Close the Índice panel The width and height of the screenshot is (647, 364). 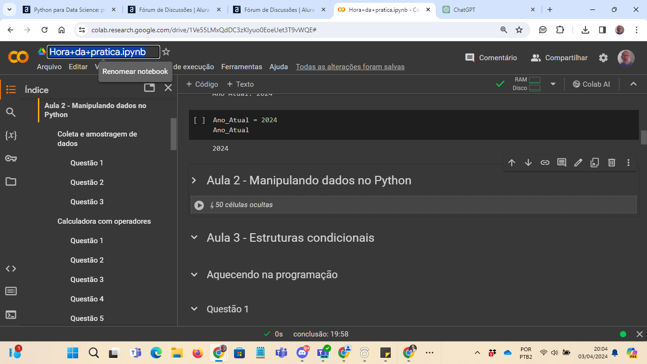[168, 88]
